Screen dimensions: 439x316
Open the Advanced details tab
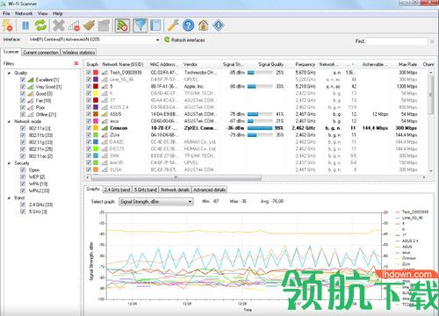pyautogui.click(x=209, y=190)
